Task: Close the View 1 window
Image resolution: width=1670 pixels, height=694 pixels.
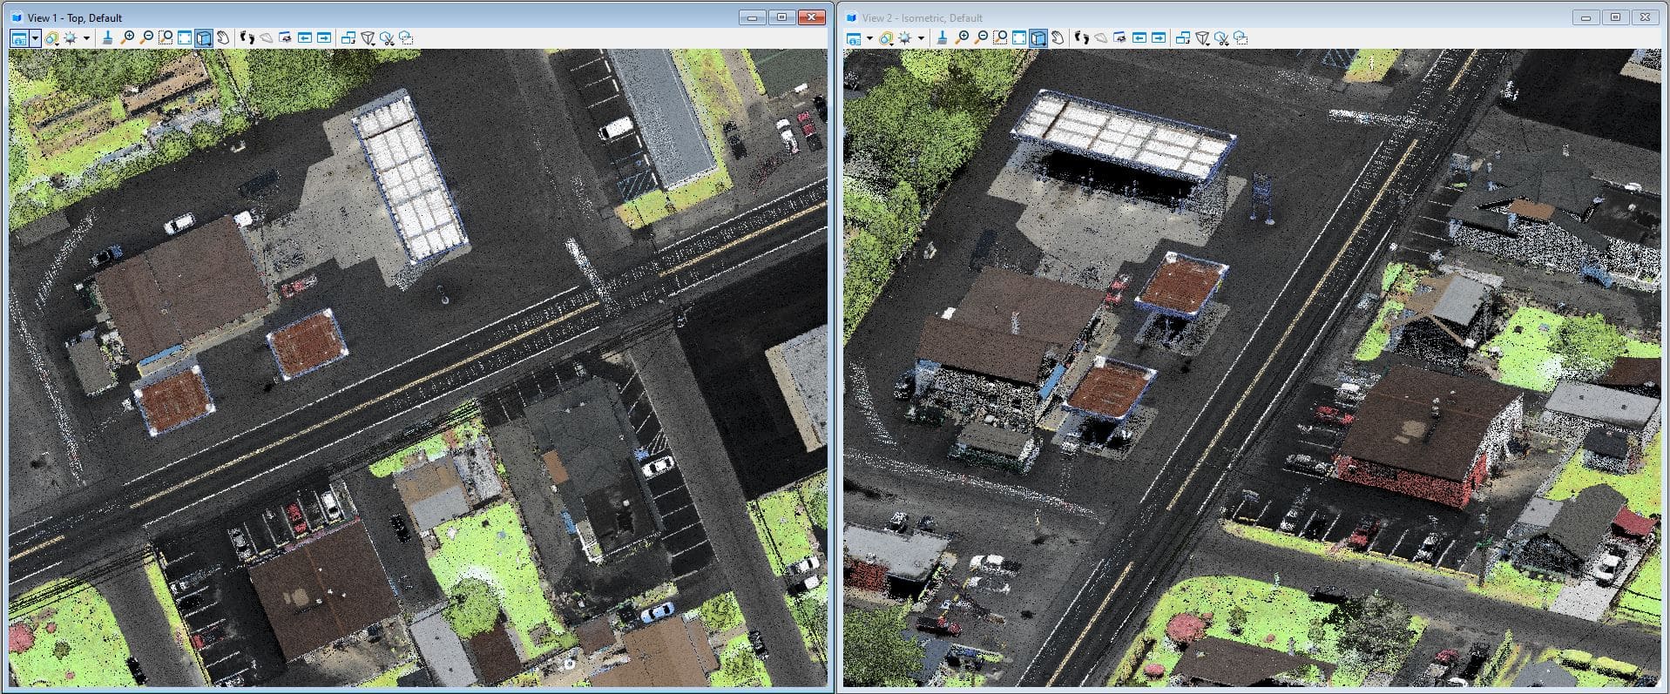Action: click(x=811, y=17)
